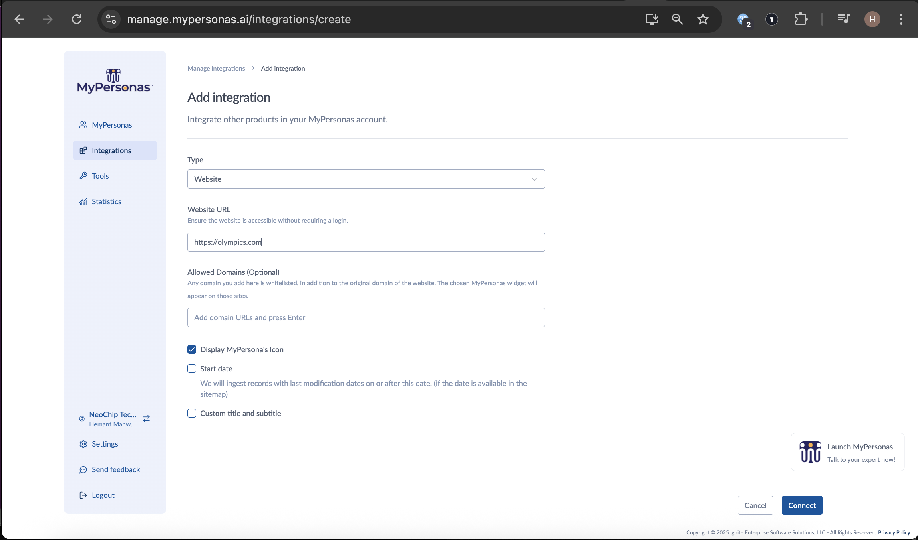Open Settings from the sidebar
918x540 pixels.
click(x=115, y=444)
